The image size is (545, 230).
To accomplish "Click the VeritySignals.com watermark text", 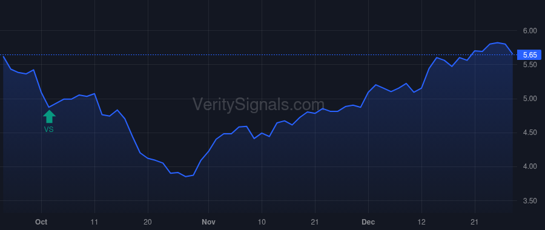I will coord(259,105).
